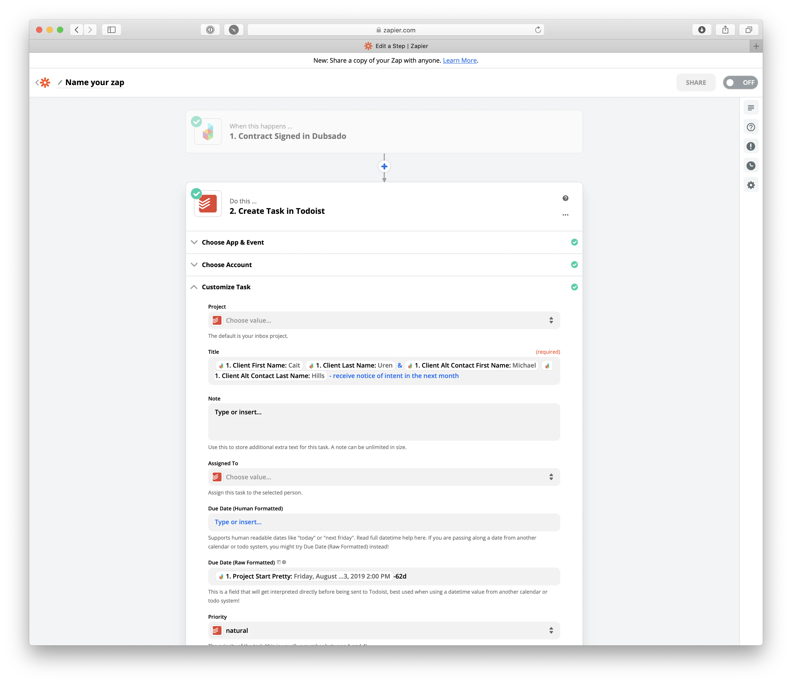Click the Title field with client names
This screenshot has height=684, width=792.
384,371
